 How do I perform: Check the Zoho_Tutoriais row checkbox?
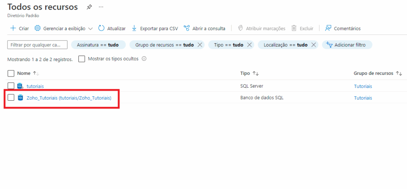[11, 97]
